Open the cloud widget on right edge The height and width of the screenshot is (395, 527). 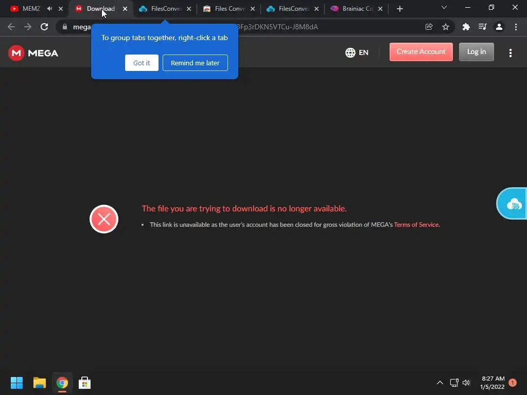tap(512, 204)
